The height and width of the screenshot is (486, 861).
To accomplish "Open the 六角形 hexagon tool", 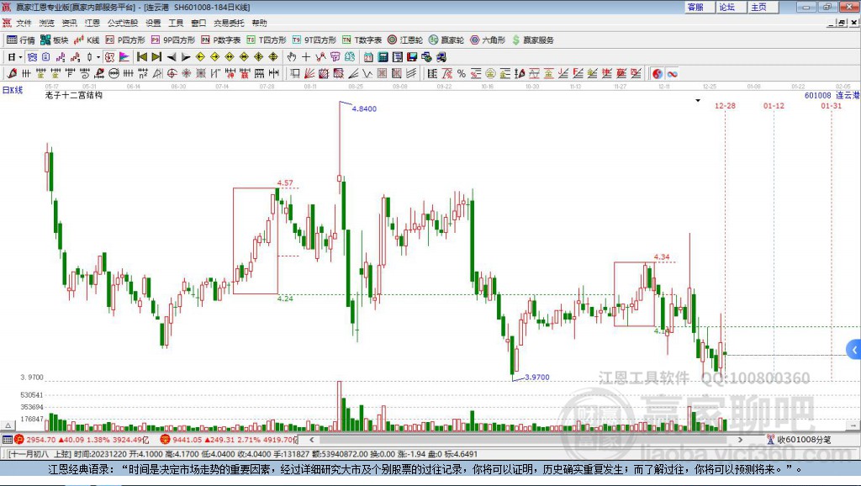I will (488, 40).
